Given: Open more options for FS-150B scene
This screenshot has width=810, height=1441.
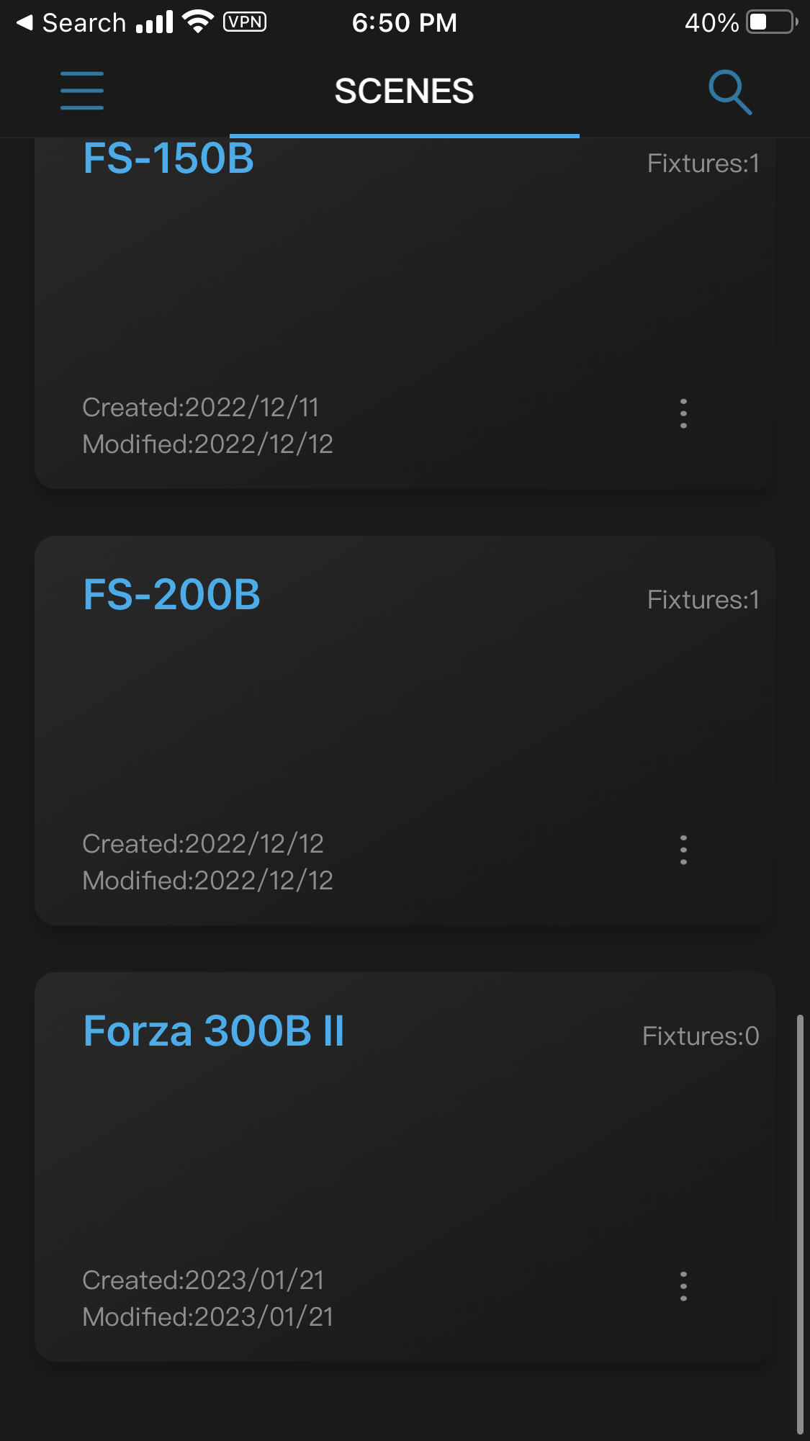Looking at the screenshot, I should [683, 414].
